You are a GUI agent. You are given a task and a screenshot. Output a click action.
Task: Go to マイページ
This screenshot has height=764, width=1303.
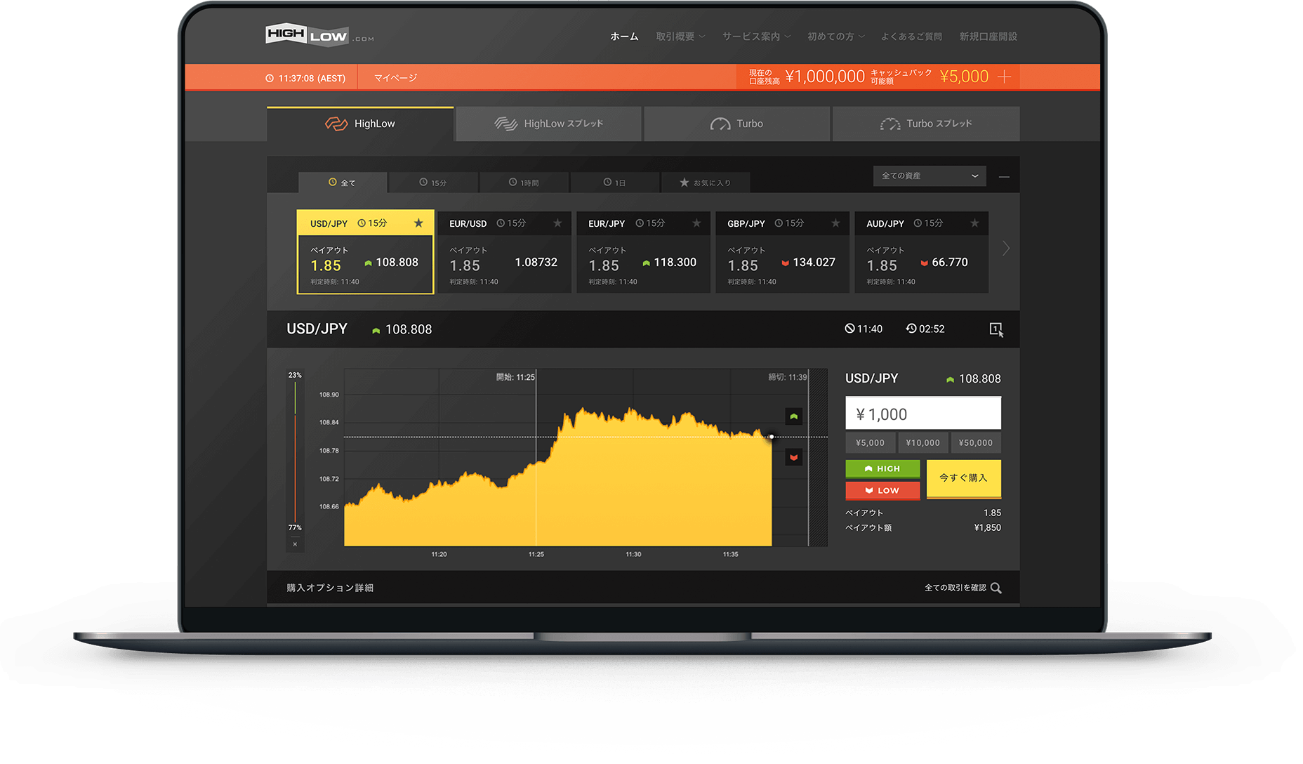pyautogui.click(x=395, y=78)
